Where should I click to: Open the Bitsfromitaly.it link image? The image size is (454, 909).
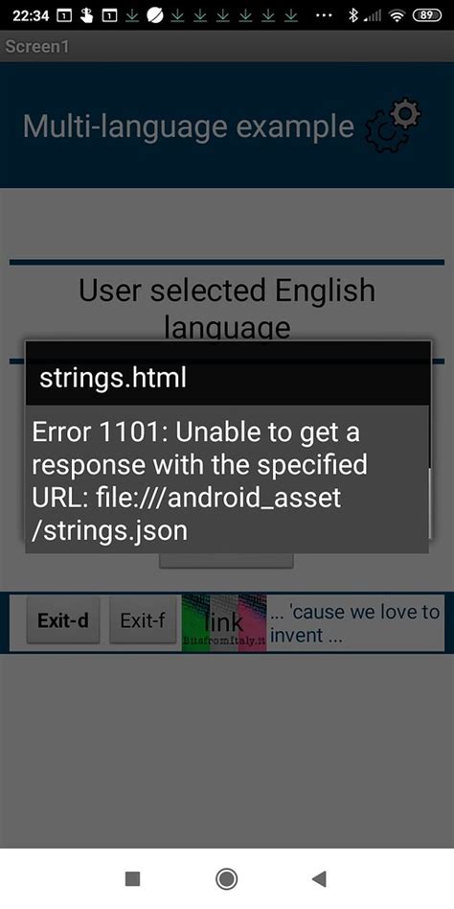coord(224,623)
